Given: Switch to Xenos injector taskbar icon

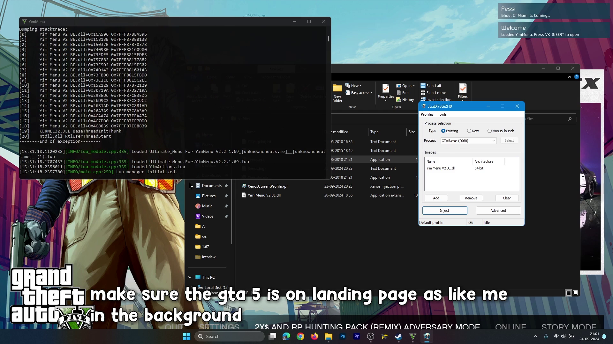Looking at the screenshot, I should [427, 336].
